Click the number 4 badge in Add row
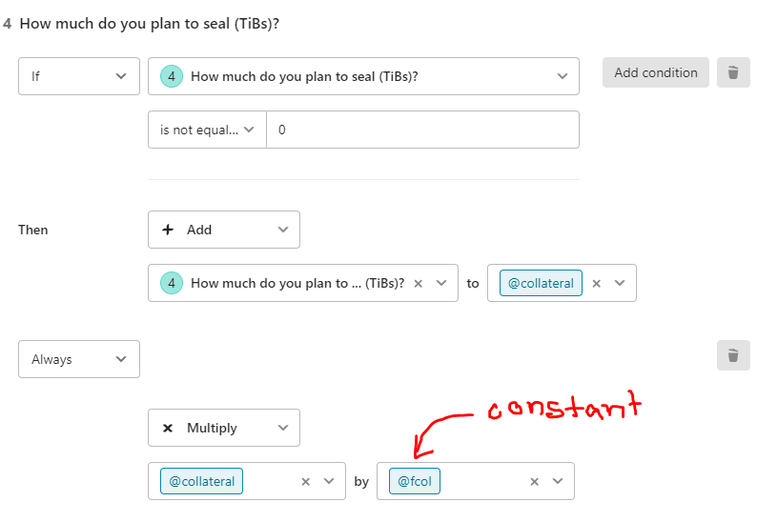Image resolution: width=757 pixels, height=522 pixels. click(x=172, y=283)
